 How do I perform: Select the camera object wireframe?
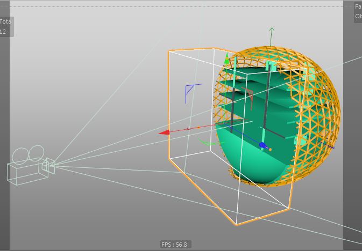[31, 165]
